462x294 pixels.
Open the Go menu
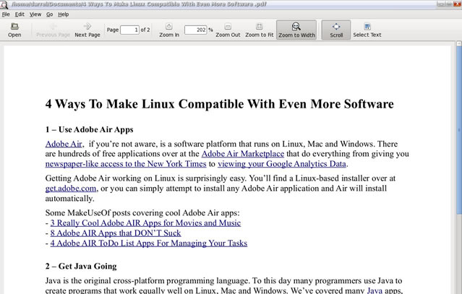click(x=49, y=14)
